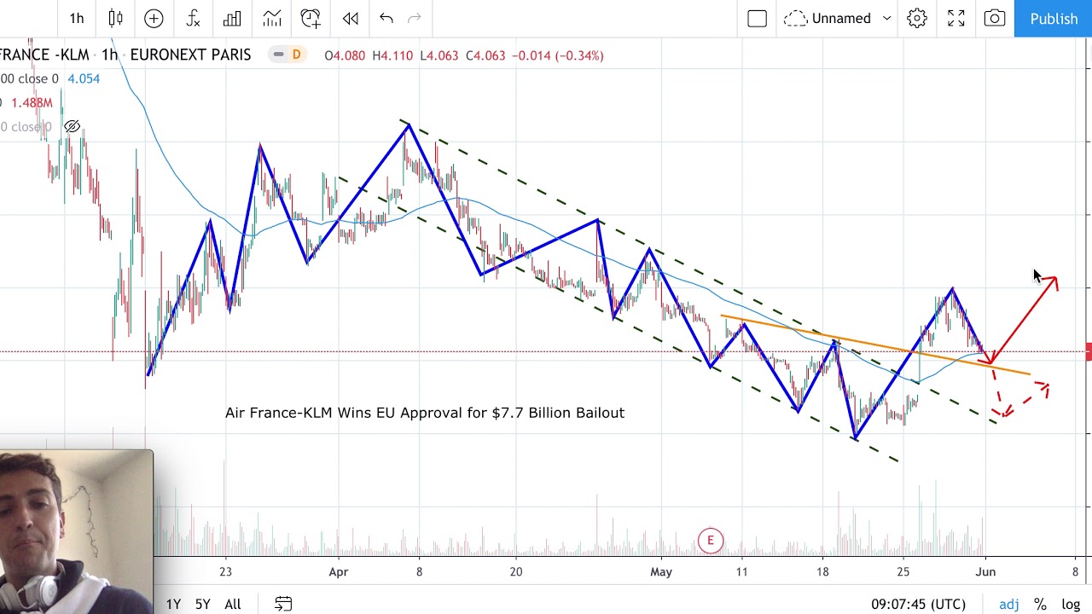
Task: Open the Financials bar chart icon
Action: point(232,18)
